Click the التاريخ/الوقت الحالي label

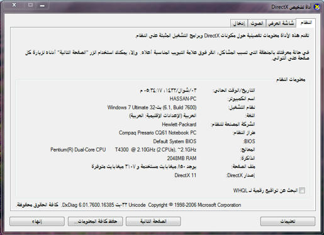coord(234,90)
